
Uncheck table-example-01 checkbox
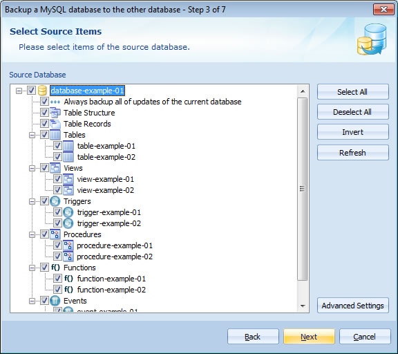[57, 146]
